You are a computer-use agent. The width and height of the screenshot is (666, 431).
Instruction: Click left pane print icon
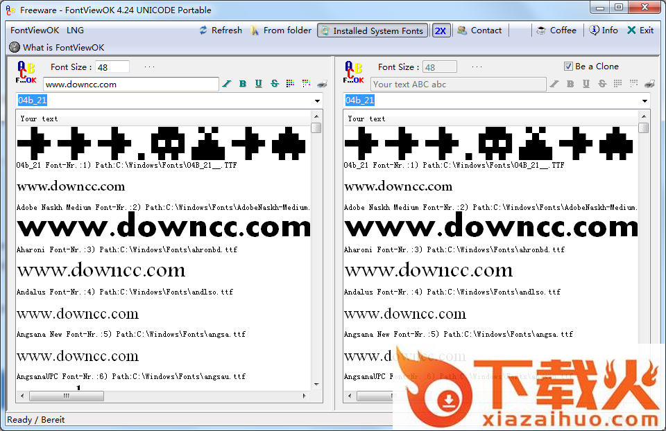pyautogui.click(x=323, y=84)
